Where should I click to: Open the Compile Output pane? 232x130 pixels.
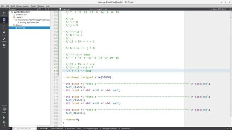pos(91,129)
